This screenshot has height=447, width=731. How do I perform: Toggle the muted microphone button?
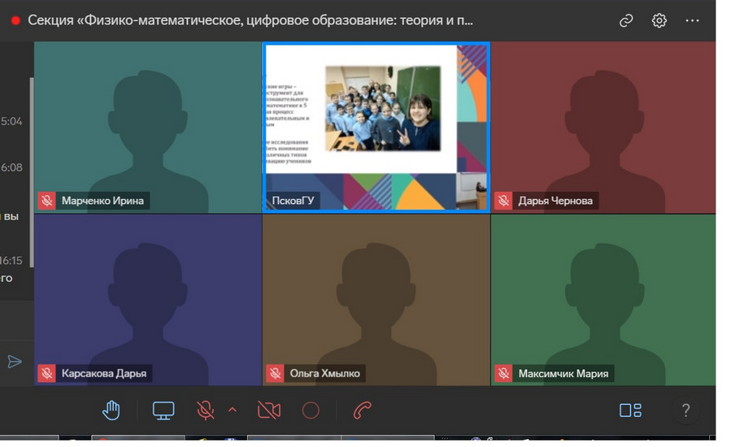tap(206, 410)
